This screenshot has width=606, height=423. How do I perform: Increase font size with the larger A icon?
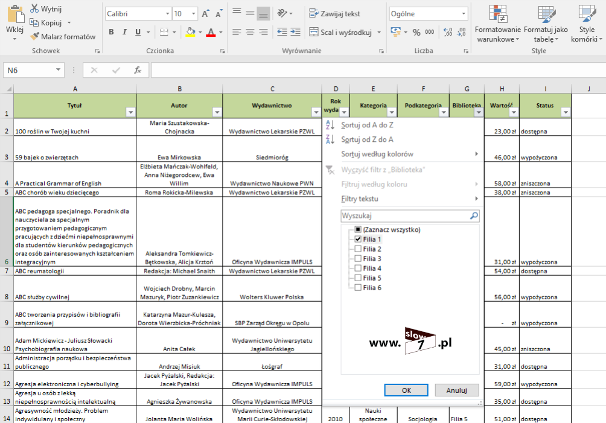click(205, 14)
